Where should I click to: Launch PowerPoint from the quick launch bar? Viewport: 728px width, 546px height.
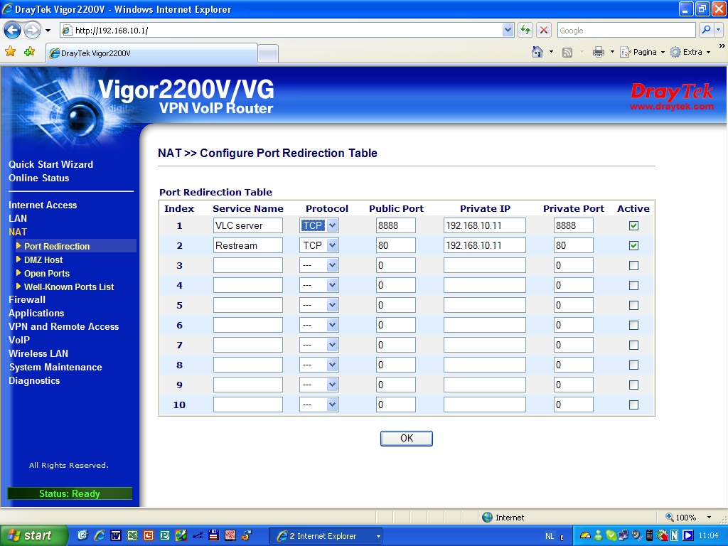[x=149, y=535]
